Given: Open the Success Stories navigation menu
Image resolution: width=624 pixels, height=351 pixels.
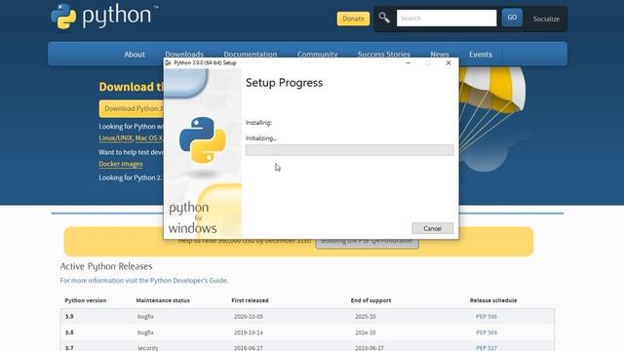Looking at the screenshot, I should point(383,54).
